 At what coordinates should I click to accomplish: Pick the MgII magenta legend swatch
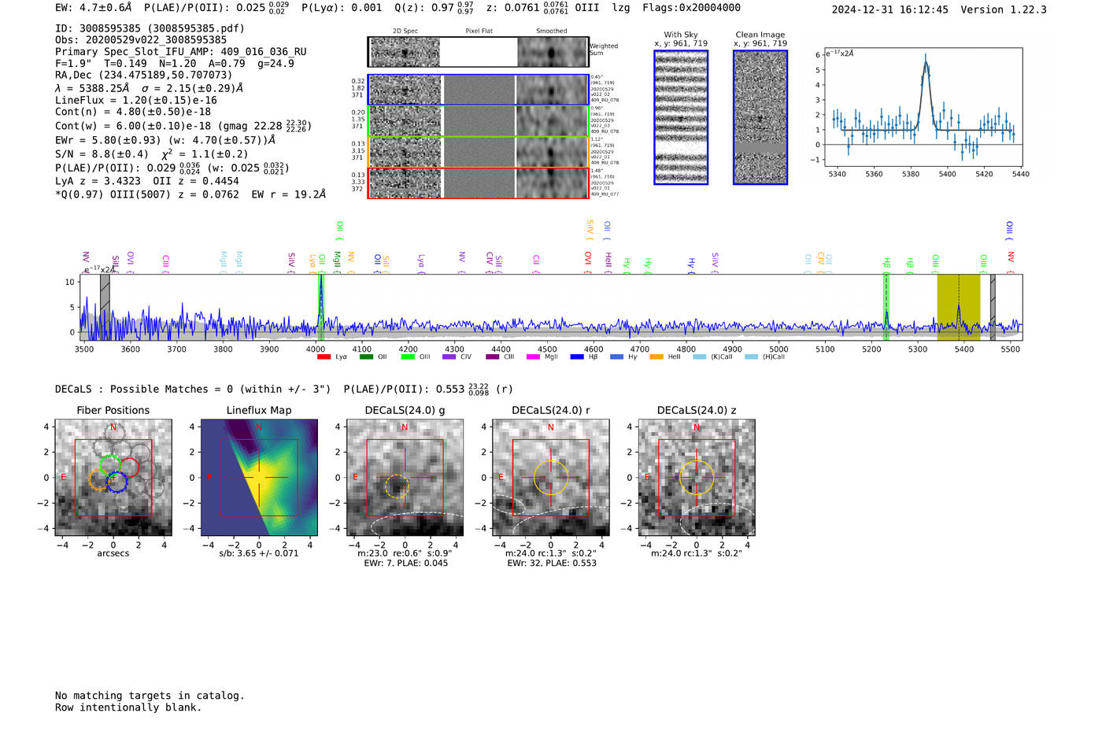pos(534,357)
